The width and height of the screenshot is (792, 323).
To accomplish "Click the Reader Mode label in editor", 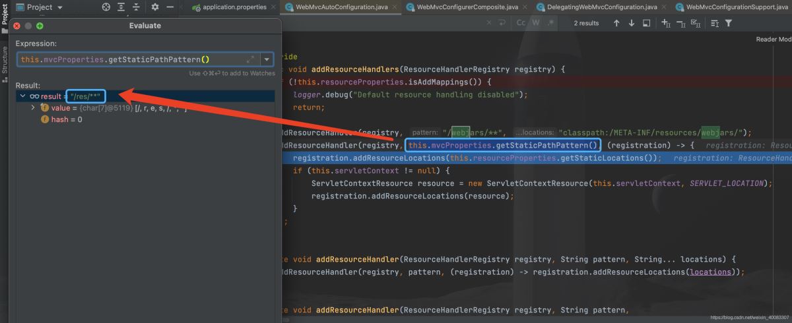I will point(774,40).
